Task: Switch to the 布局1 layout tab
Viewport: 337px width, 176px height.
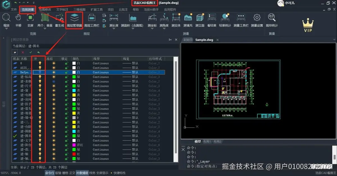Action: 207,142
